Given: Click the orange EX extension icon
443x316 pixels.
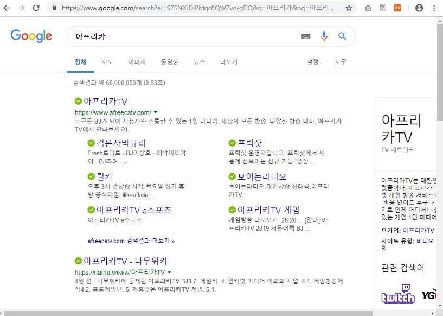Looking at the screenshot, I should pyautogui.click(x=397, y=8).
